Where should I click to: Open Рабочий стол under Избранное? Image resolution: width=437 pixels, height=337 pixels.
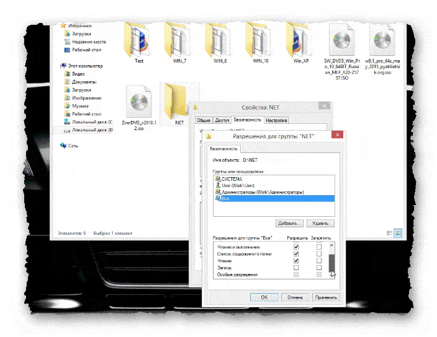click(x=86, y=50)
